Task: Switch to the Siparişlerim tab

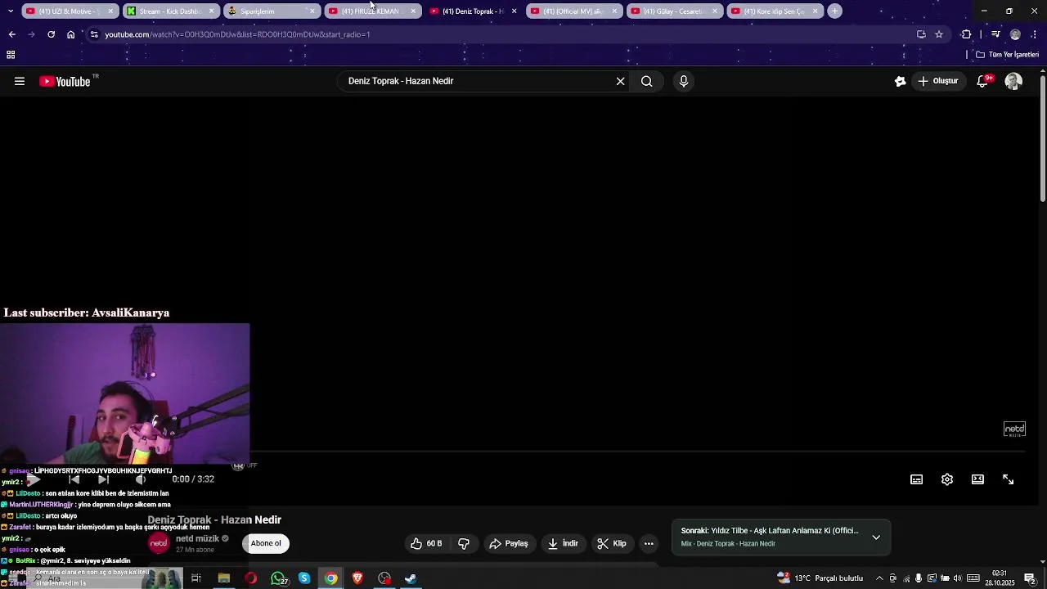Action: coord(271,11)
